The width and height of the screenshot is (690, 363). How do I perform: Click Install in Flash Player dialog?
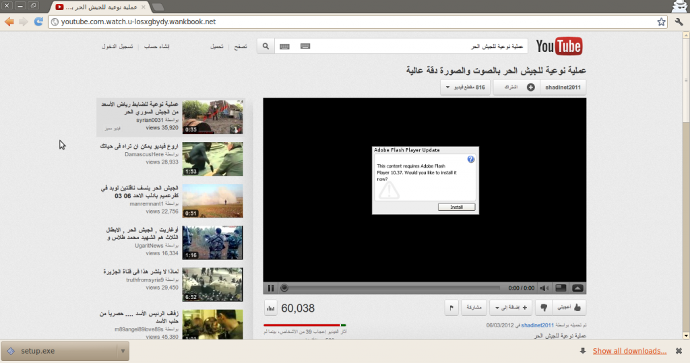pyautogui.click(x=456, y=207)
